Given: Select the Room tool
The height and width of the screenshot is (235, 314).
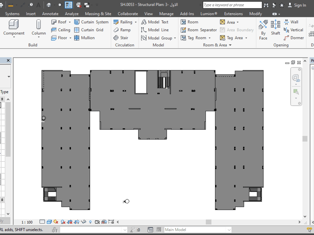Looking at the screenshot, I should [x=192, y=22].
